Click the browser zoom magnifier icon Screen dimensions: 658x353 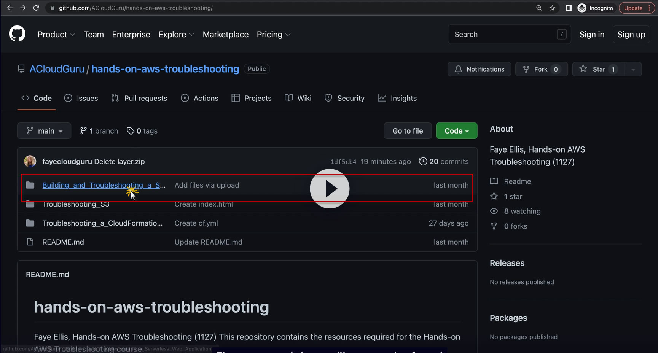pyautogui.click(x=539, y=8)
